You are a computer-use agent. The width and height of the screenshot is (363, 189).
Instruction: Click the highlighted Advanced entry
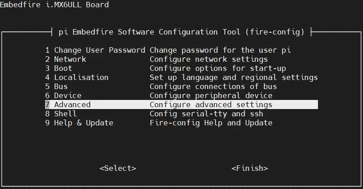coord(72,104)
